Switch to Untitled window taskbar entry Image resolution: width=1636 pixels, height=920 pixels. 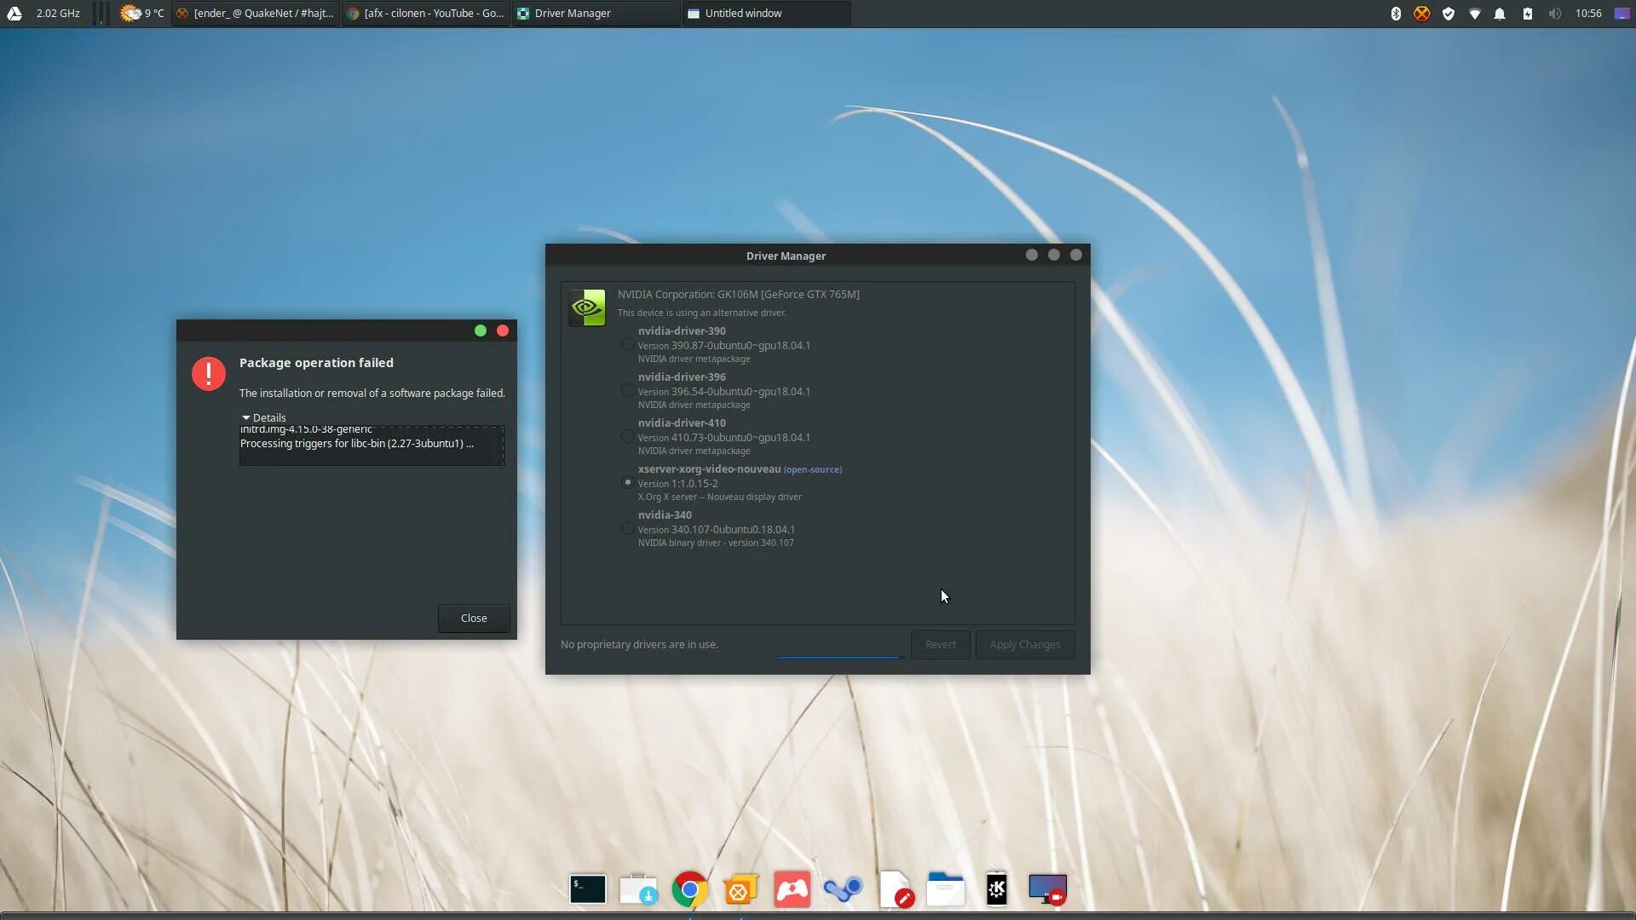(x=767, y=14)
